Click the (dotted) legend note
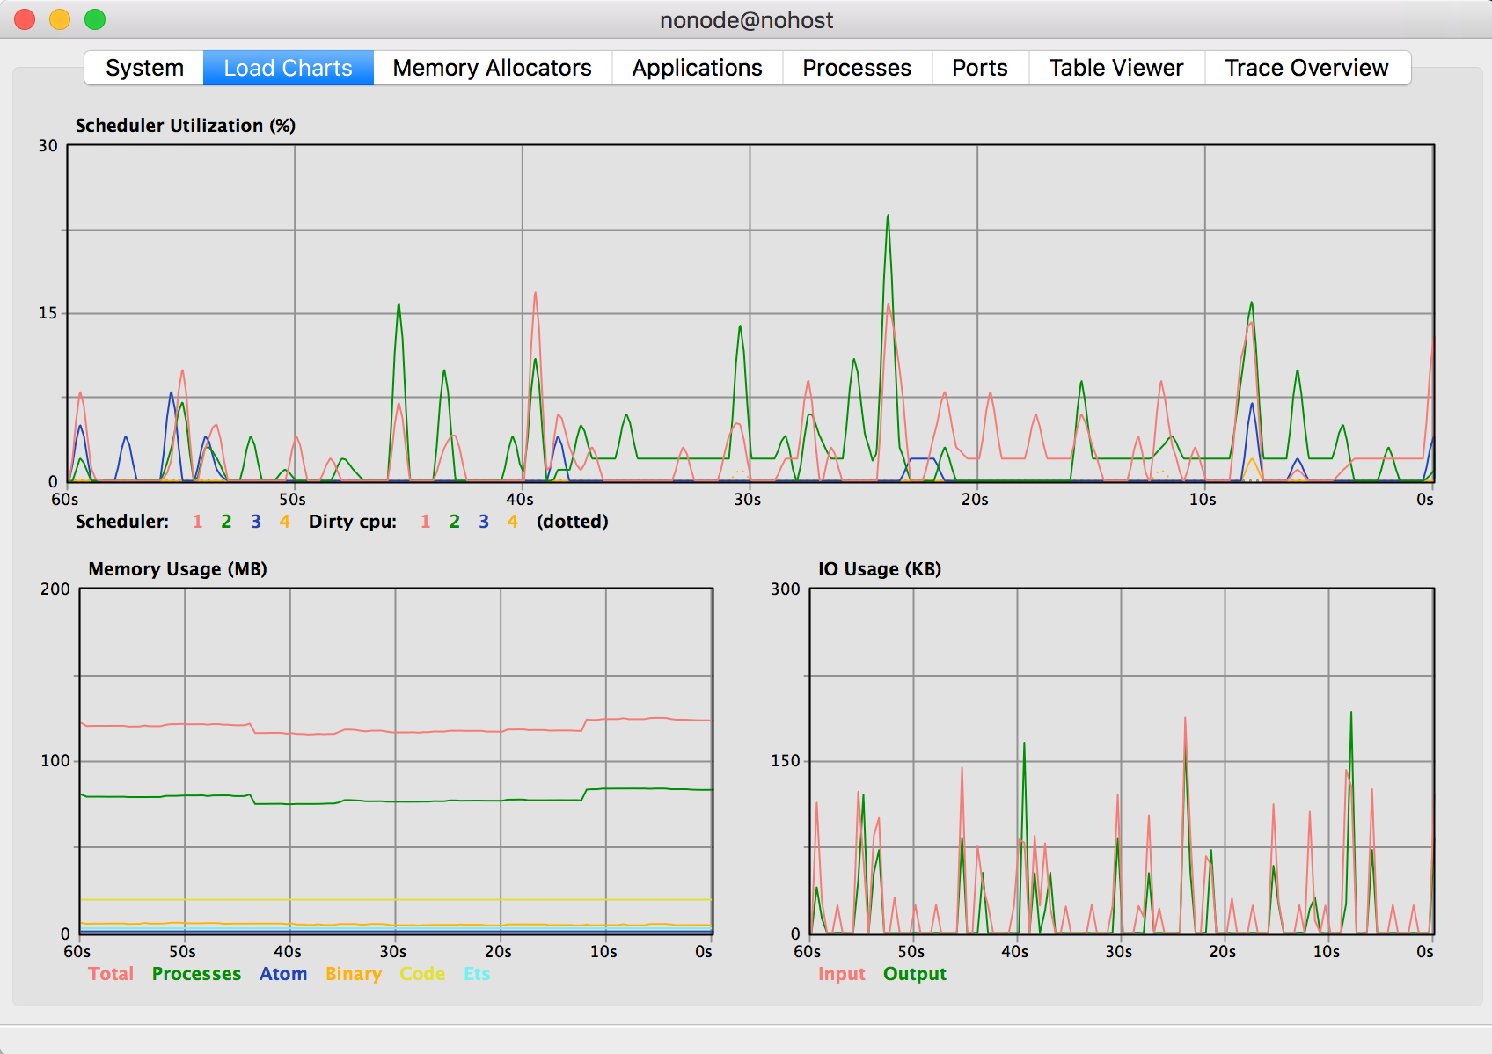The image size is (1492, 1054). [x=573, y=522]
